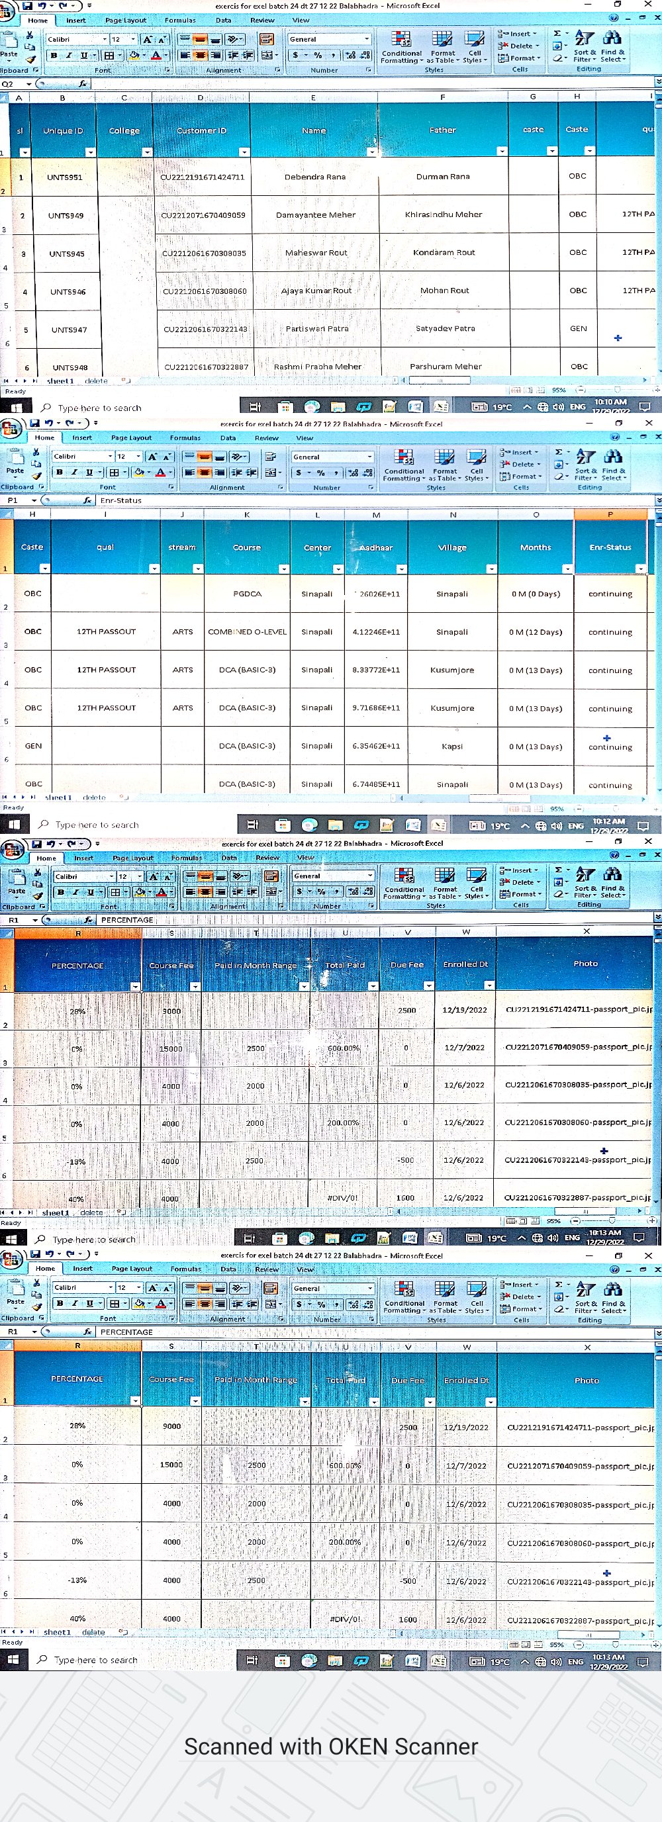Click the Office button in the Enr-Status formula window
Viewport: 662px width, 1822px height.
[11, 428]
